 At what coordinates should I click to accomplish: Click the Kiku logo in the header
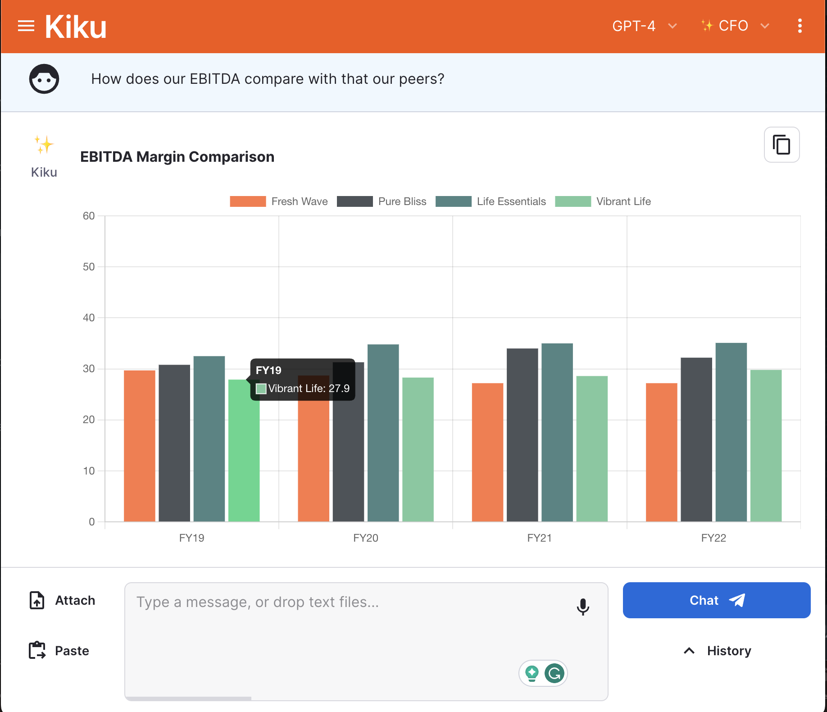(75, 26)
